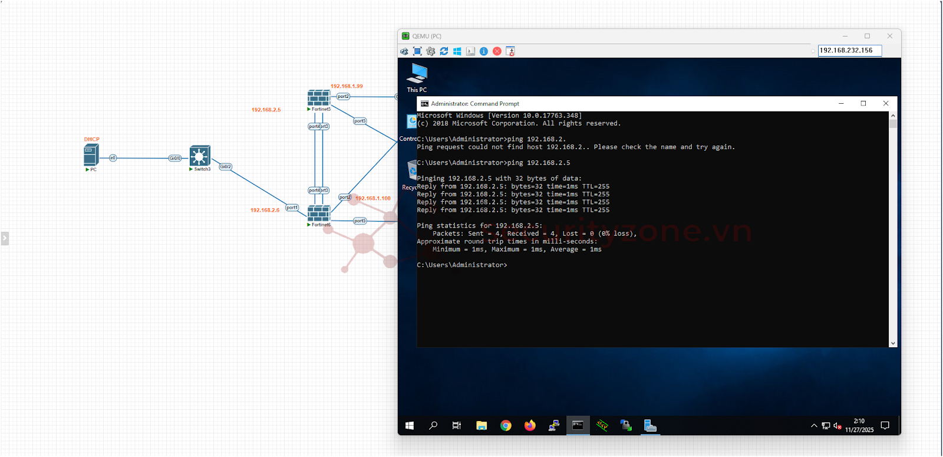Select the Switch3 node in topology
Image resolution: width=943 pixels, height=457 pixels.
(x=200, y=156)
